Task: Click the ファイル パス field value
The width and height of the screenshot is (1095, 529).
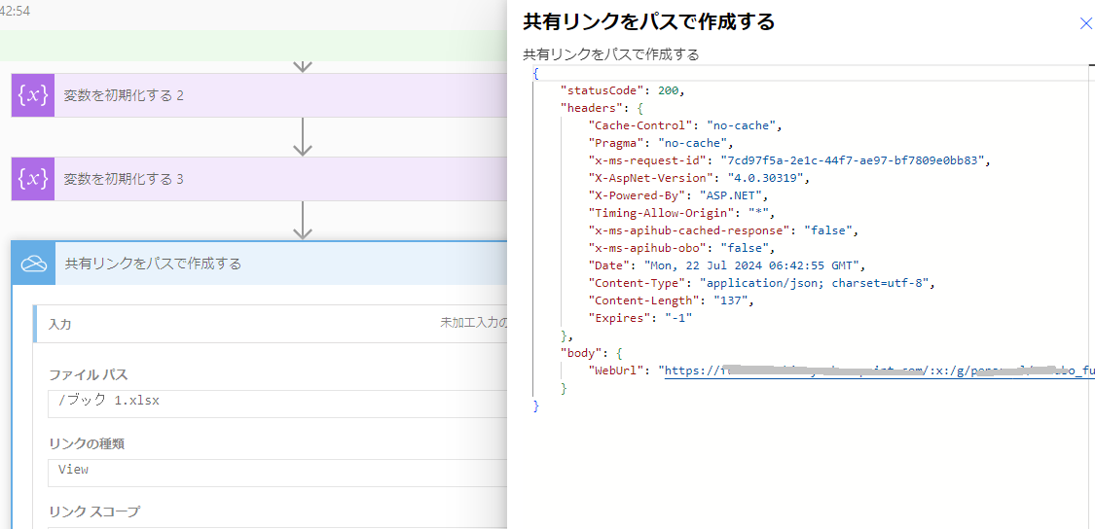Action: (x=277, y=405)
